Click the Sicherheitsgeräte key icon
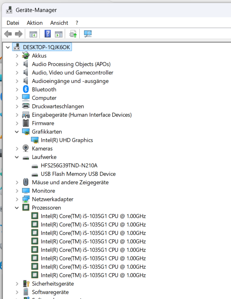 click(26, 284)
